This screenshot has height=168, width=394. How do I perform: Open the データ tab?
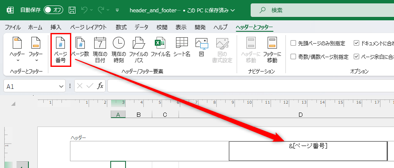pyautogui.click(x=142, y=28)
